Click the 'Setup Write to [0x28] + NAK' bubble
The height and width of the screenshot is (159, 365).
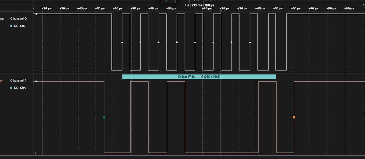(199, 77)
